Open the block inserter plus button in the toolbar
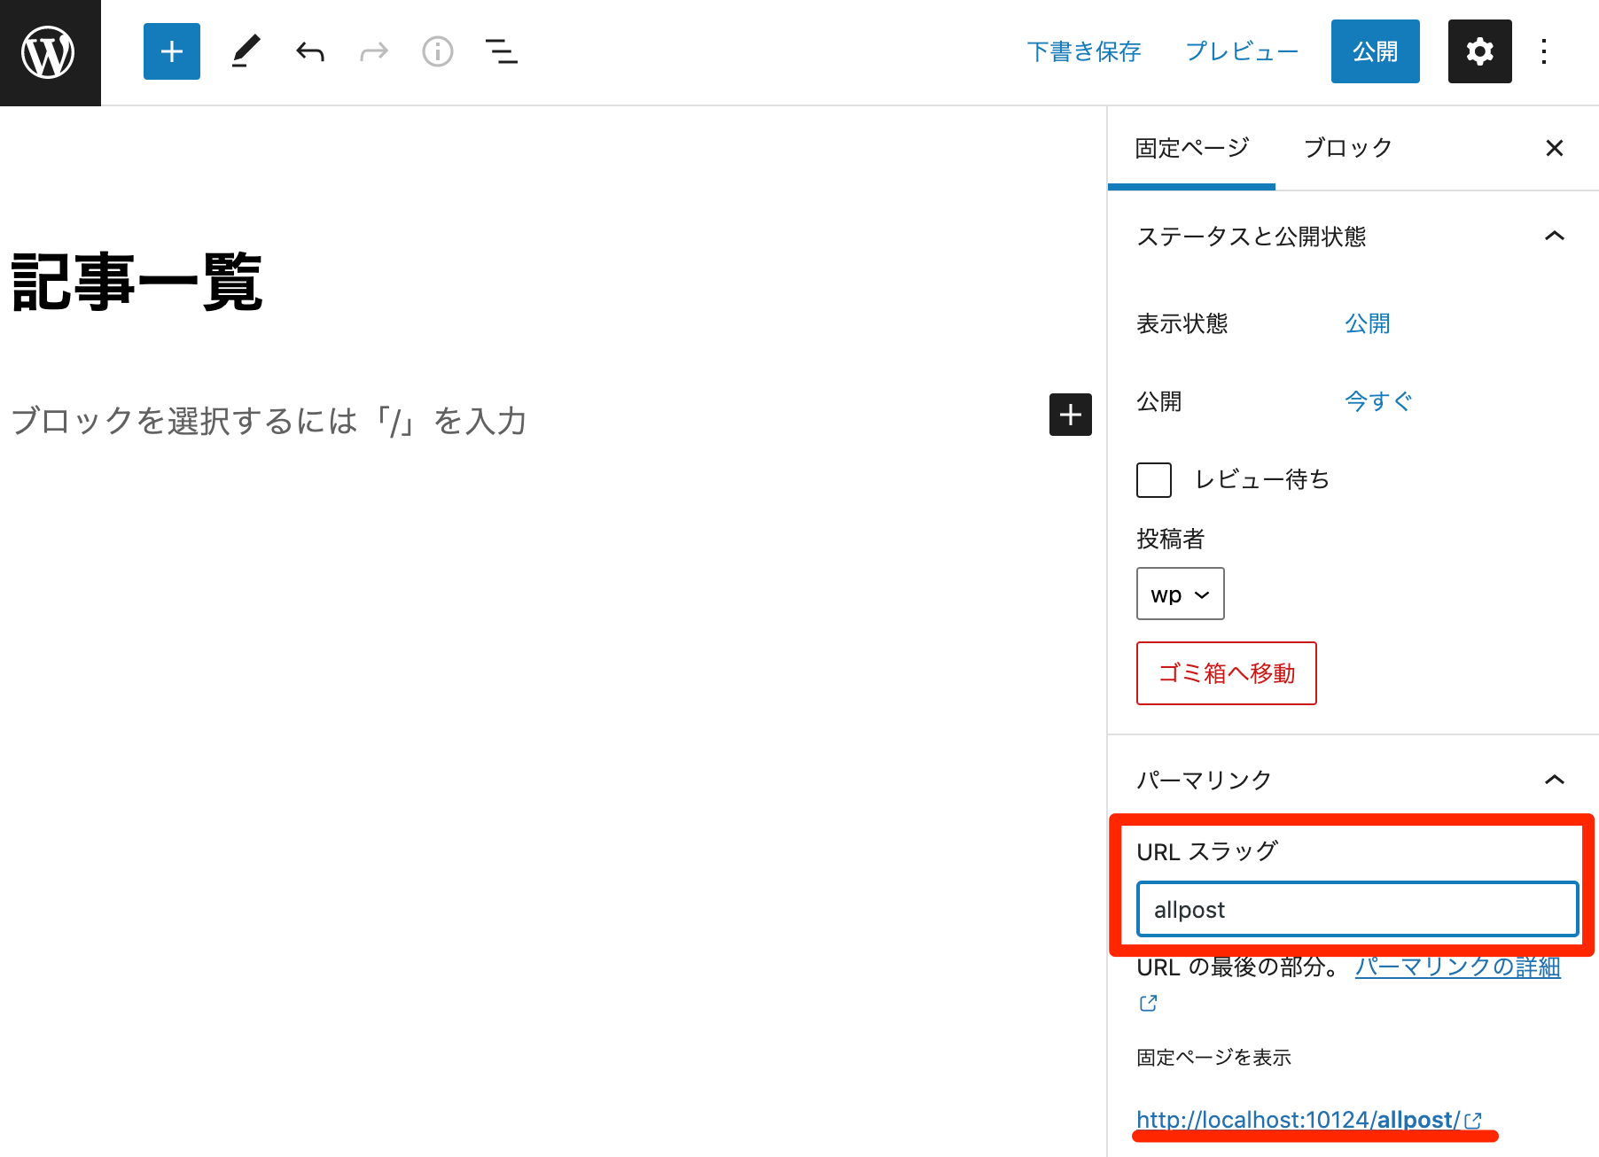1599x1157 pixels. tap(172, 51)
